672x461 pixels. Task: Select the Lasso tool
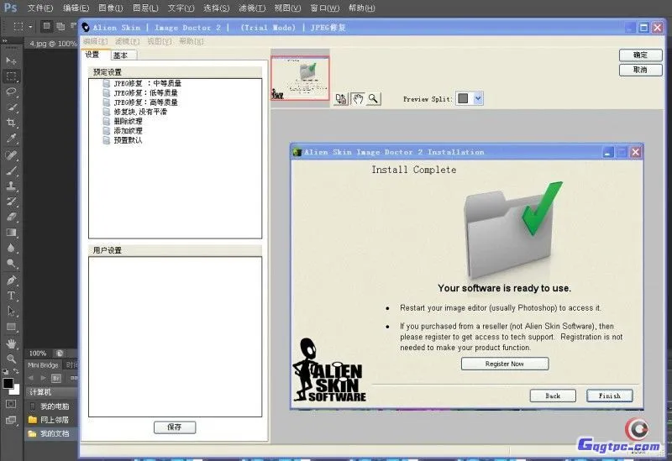coord(11,92)
